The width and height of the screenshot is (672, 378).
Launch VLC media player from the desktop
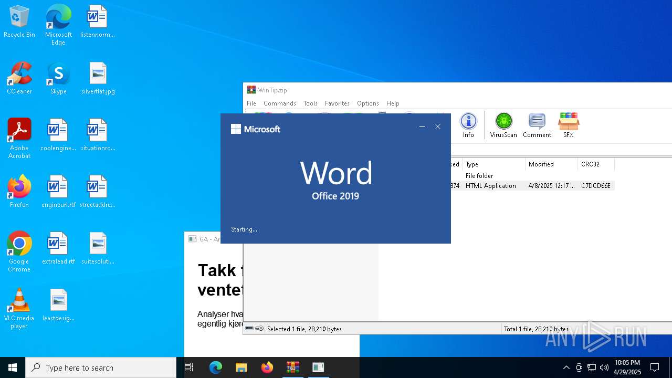(19, 309)
